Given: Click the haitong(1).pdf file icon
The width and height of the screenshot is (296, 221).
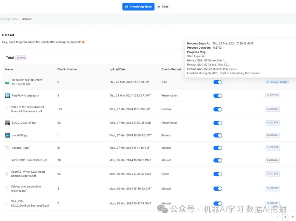Looking at the screenshot, I should pyautogui.click(x=7, y=148).
